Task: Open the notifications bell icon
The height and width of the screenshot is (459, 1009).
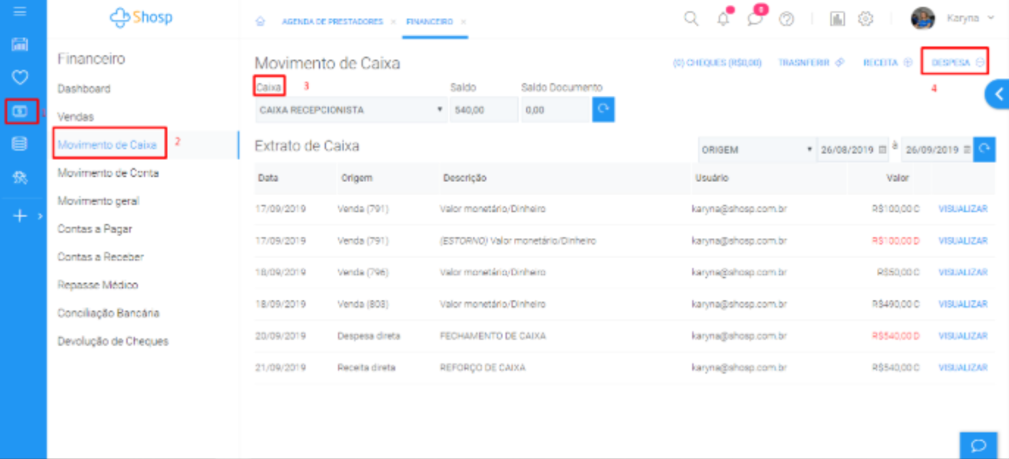Action: [723, 19]
